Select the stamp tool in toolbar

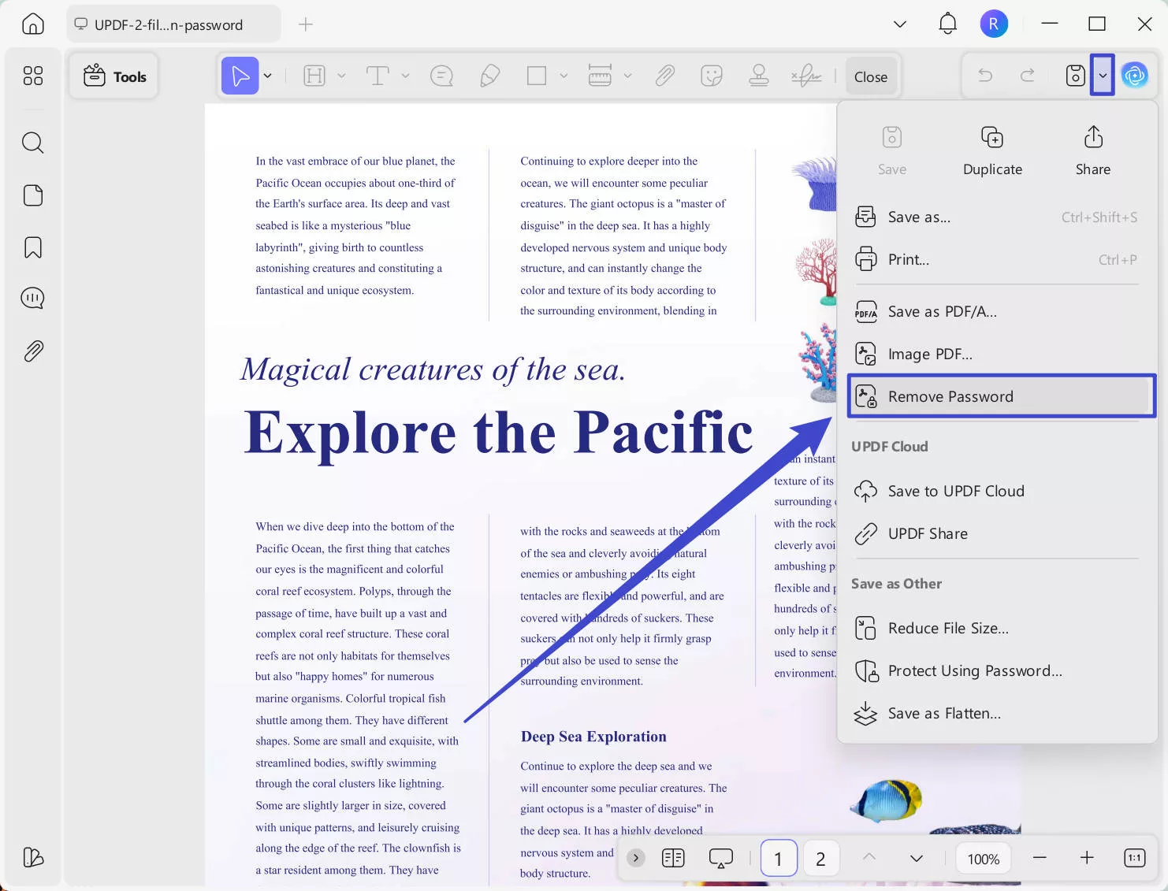pos(758,76)
